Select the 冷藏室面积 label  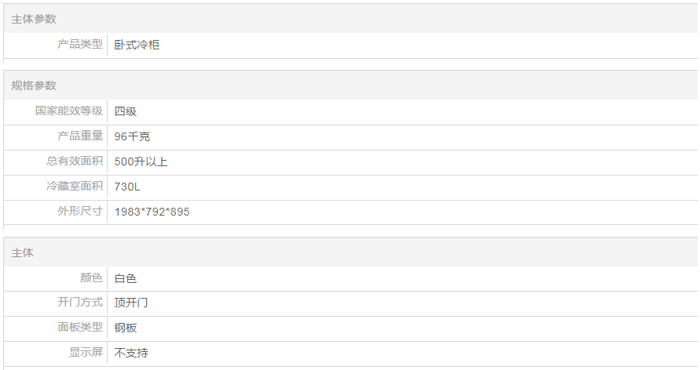click(75, 187)
